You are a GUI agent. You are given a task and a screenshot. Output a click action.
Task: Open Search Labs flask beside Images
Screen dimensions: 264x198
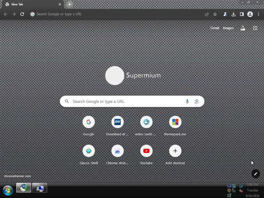pos(243,28)
